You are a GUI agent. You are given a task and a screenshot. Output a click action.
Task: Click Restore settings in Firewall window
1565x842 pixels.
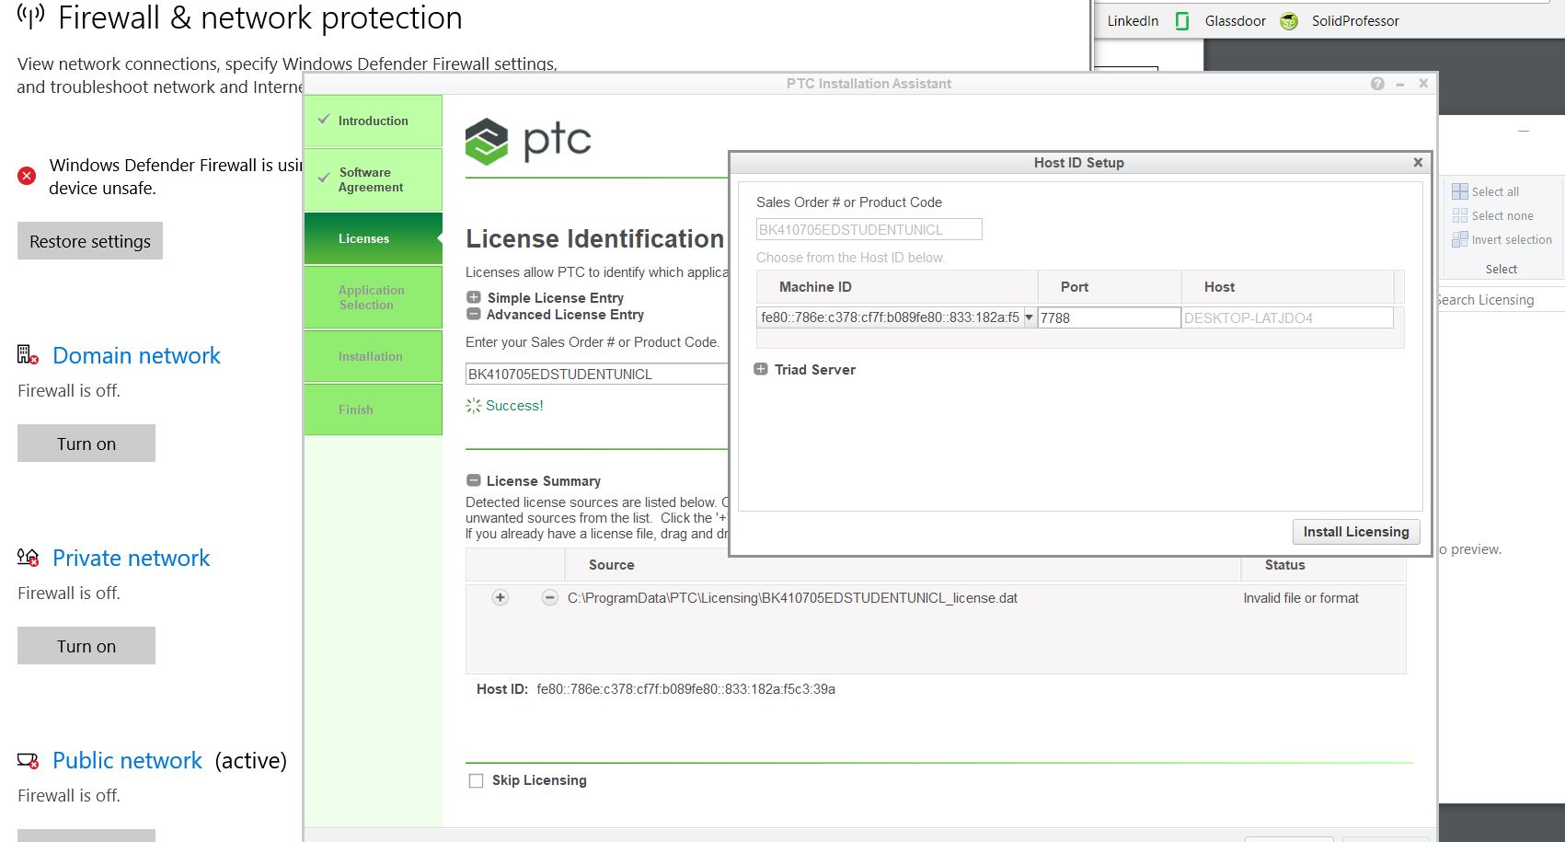[x=90, y=241]
